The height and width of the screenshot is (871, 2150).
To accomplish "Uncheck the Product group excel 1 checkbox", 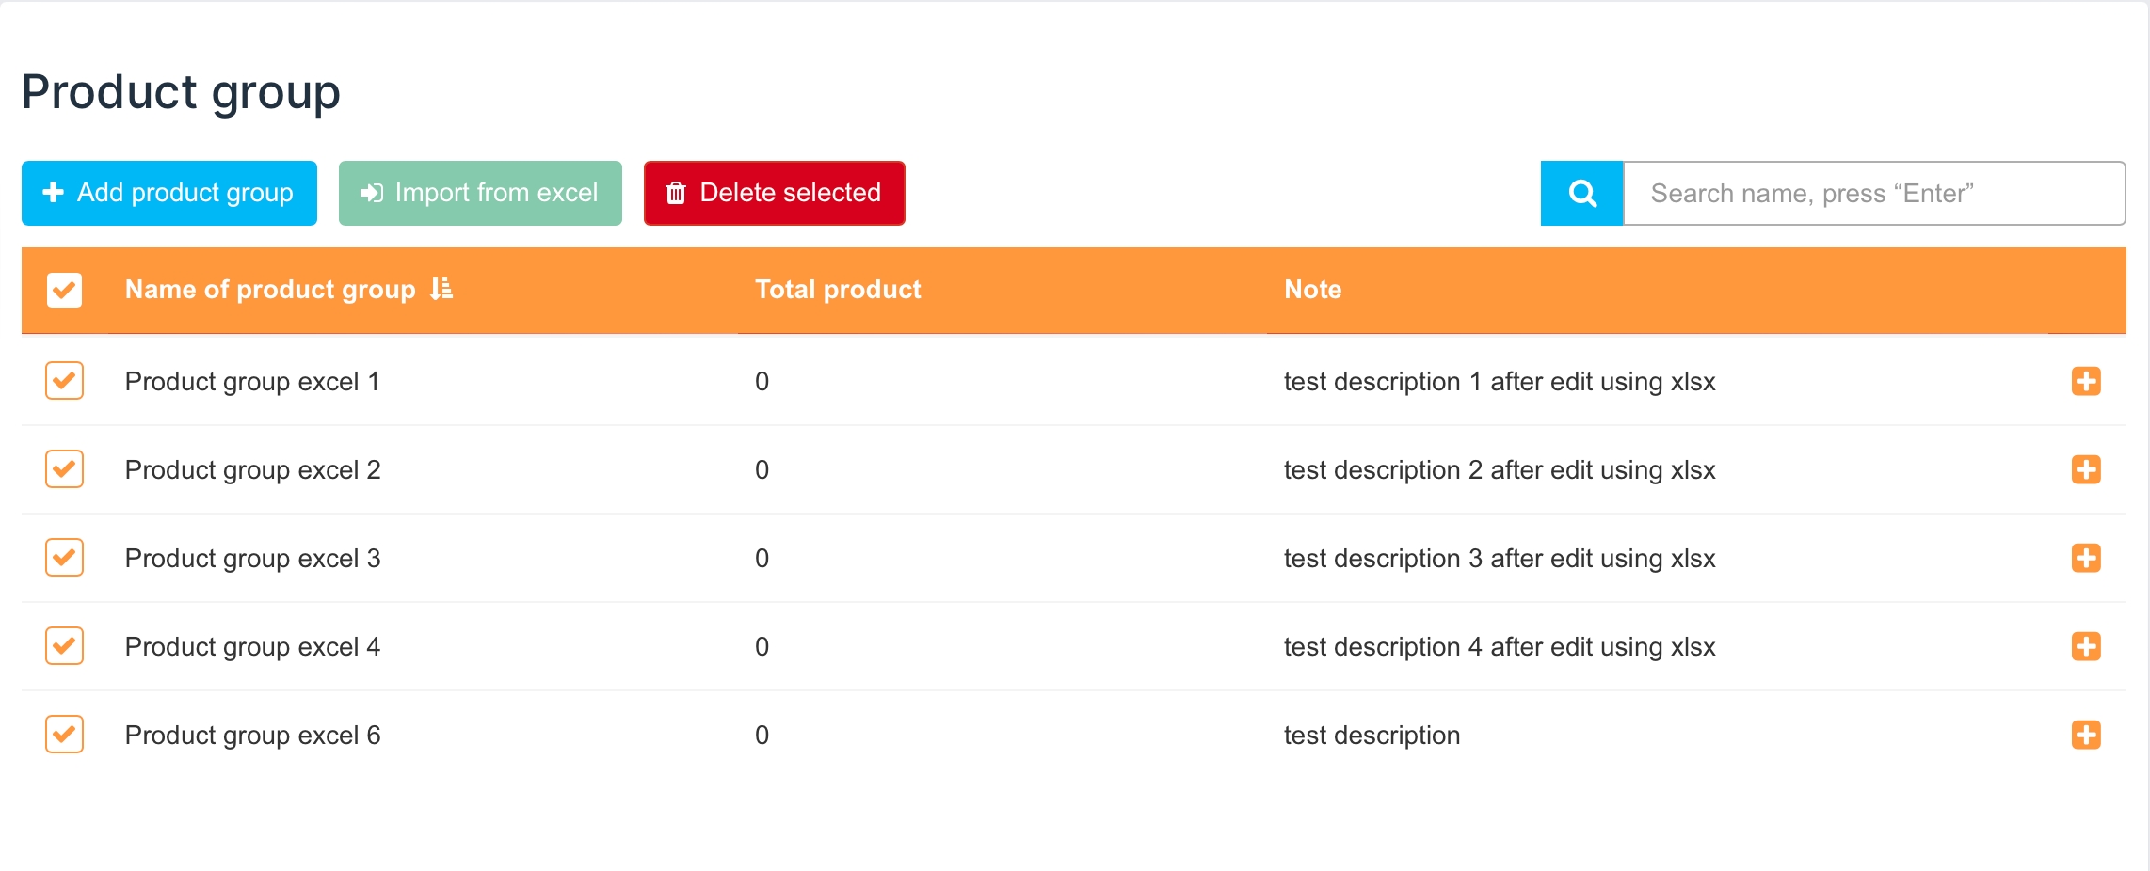I will (65, 381).
